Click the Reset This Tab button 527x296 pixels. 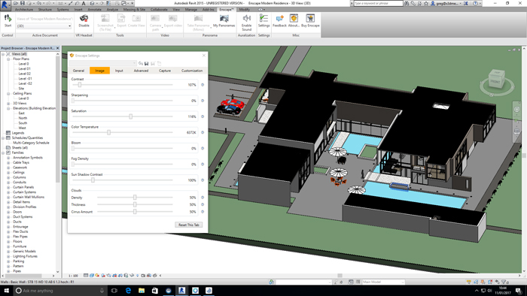(189, 225)
